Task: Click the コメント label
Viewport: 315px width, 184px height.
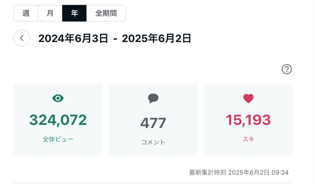Action: coord(153,142)
